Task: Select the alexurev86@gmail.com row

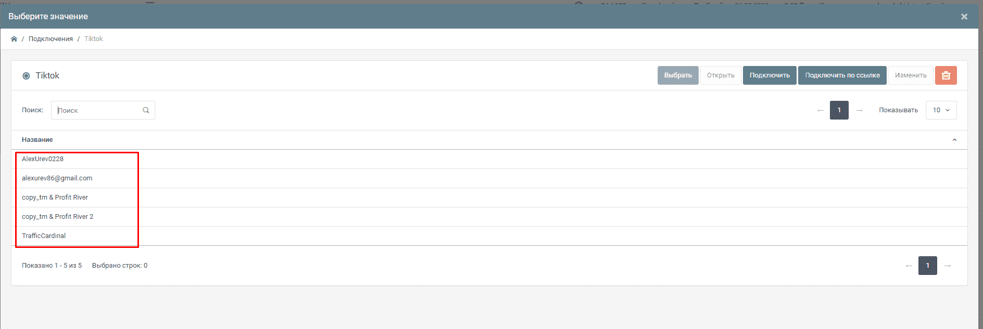Action: (x=57, y=178)
